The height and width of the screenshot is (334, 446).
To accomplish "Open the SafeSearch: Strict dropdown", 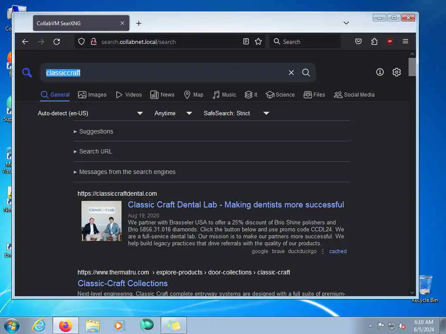I will coord(236,114).
